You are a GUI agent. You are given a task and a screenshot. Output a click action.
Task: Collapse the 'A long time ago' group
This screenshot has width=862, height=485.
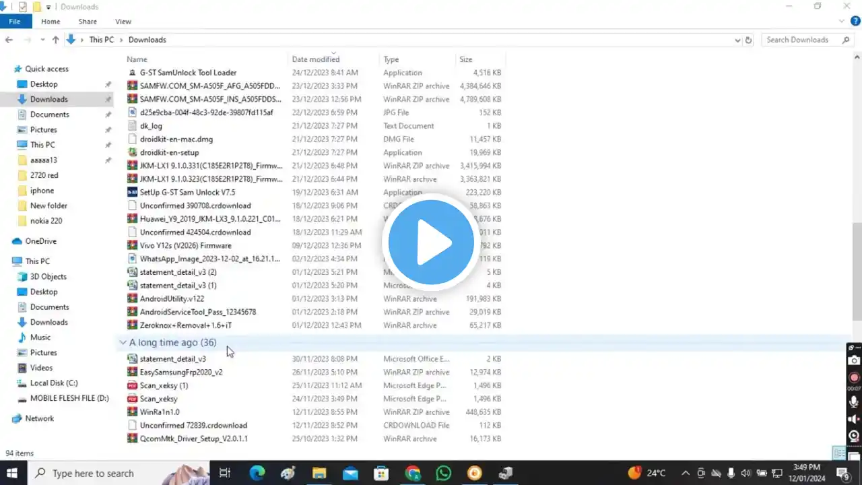(x=123, y=343)
